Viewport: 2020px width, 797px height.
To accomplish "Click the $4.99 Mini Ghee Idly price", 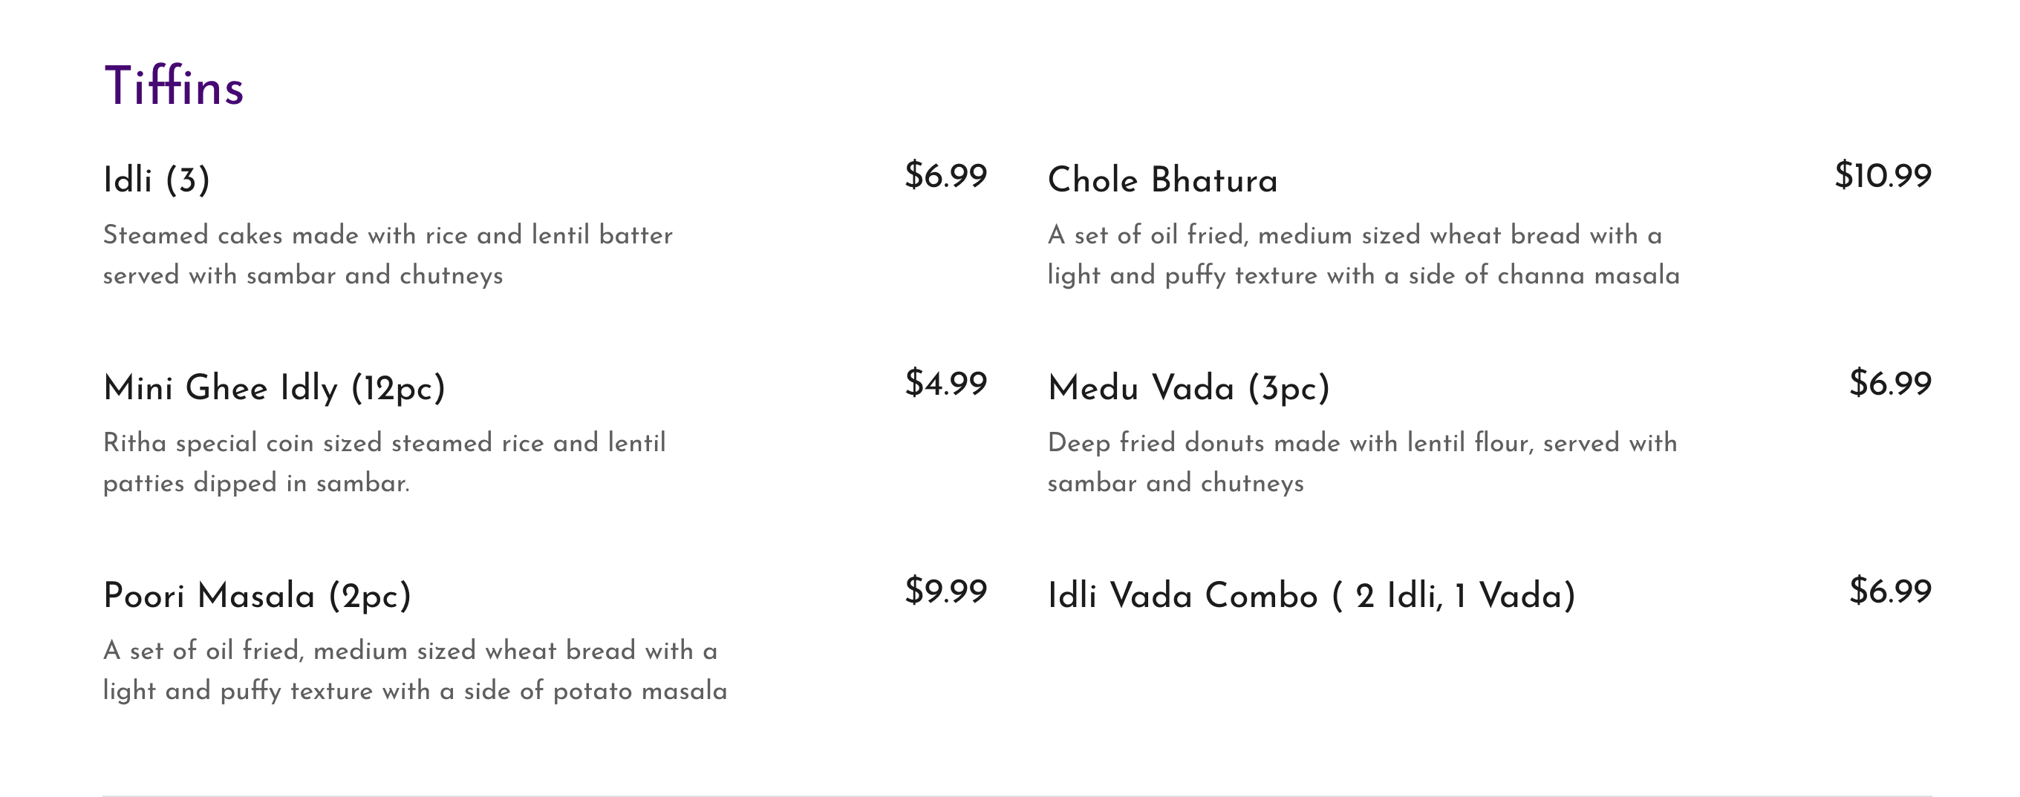I will tap(945, 383).
